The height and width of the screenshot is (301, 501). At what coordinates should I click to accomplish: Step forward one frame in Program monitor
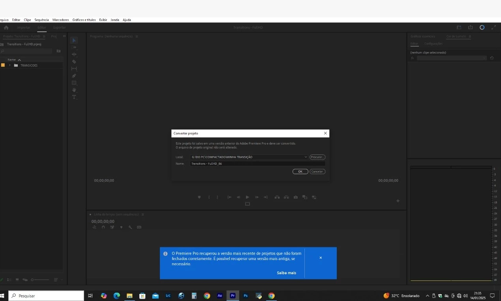[257, 197]
